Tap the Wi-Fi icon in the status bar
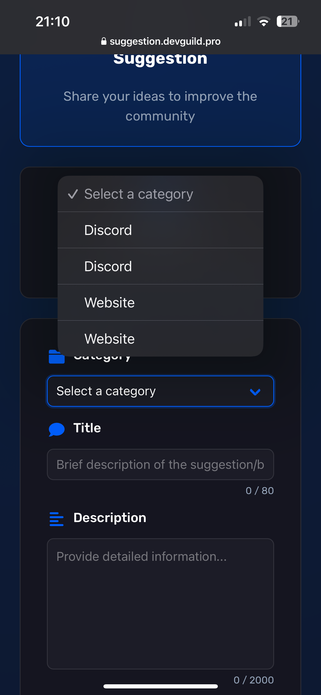The height and width of the screenshot is (695, 321). coord(264,21)
